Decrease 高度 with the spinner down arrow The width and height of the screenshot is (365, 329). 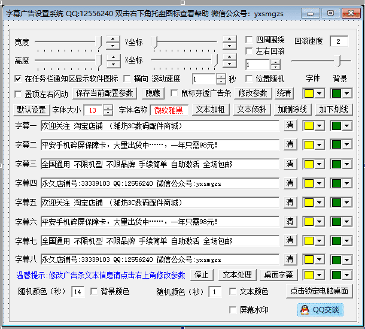[x=113, y=64]
